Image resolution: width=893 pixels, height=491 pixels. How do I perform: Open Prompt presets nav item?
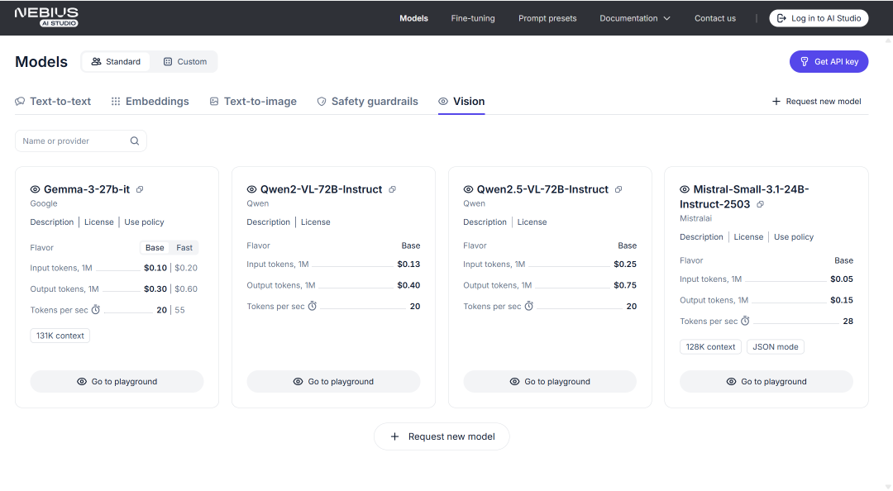tap(547, 18)
